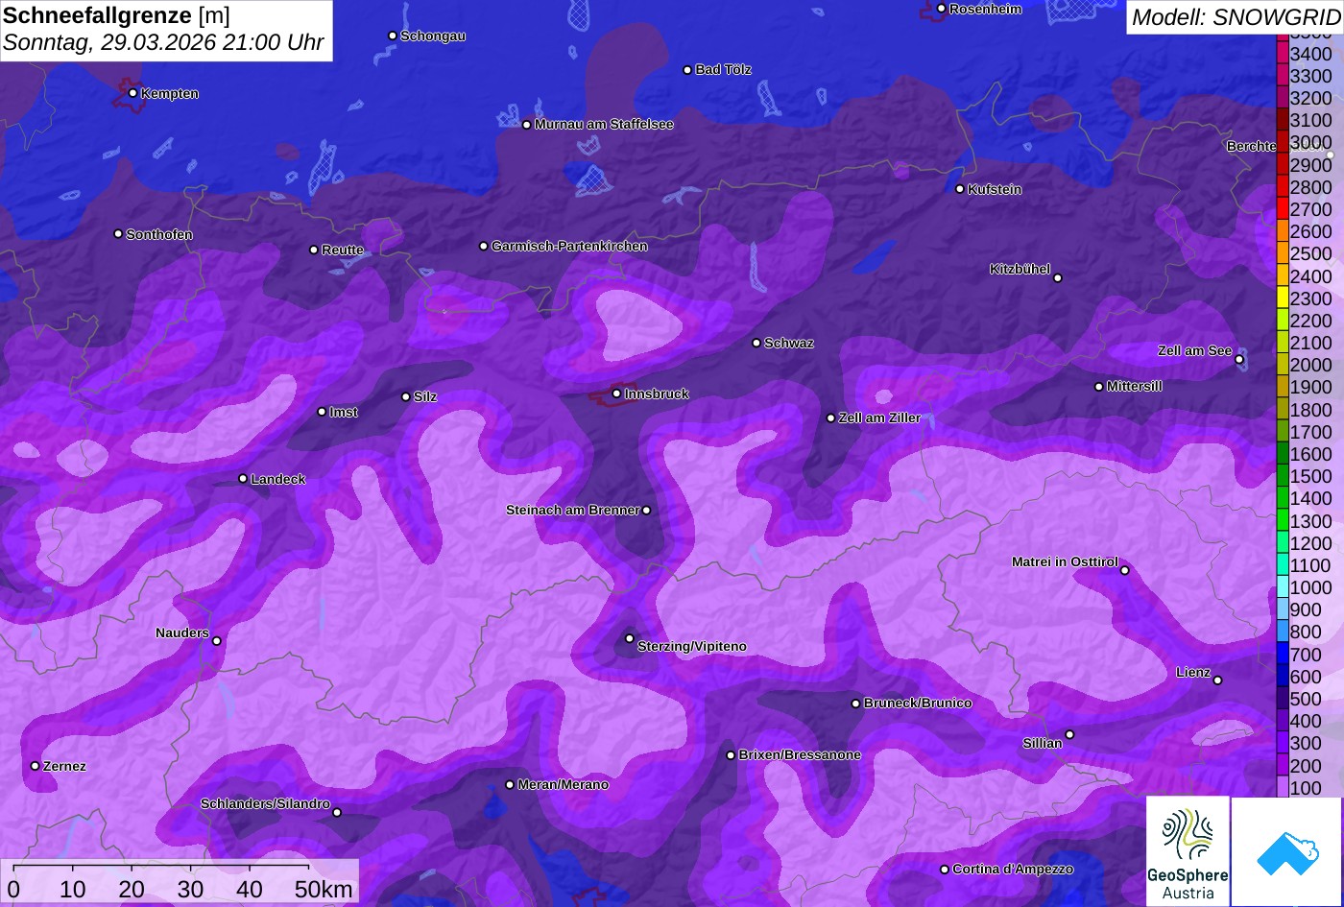Click the 'Schneefallgrenze [m]' map title

pyautogui.click(x=116, y=15)
